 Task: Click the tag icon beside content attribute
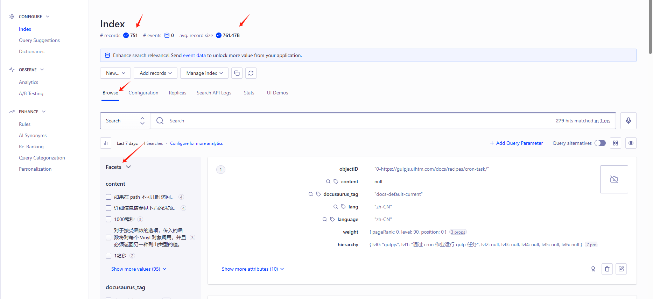(x=336, y=181)
